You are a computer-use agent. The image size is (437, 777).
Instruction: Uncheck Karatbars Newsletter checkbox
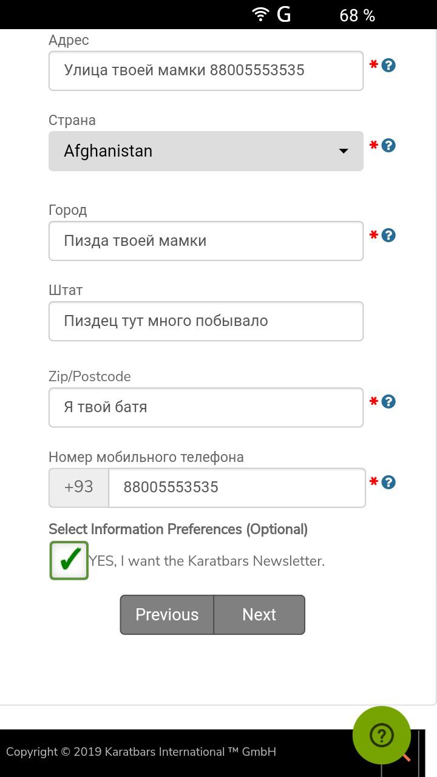point(69,560)
